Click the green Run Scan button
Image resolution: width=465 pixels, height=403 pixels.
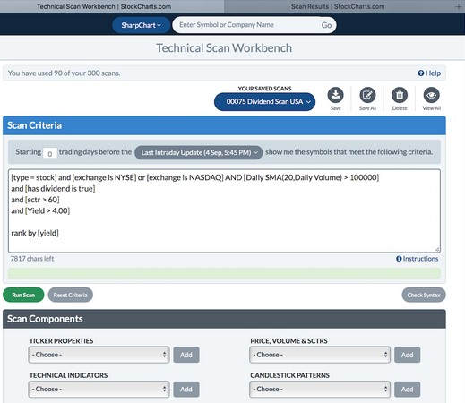tap(23, 295)
